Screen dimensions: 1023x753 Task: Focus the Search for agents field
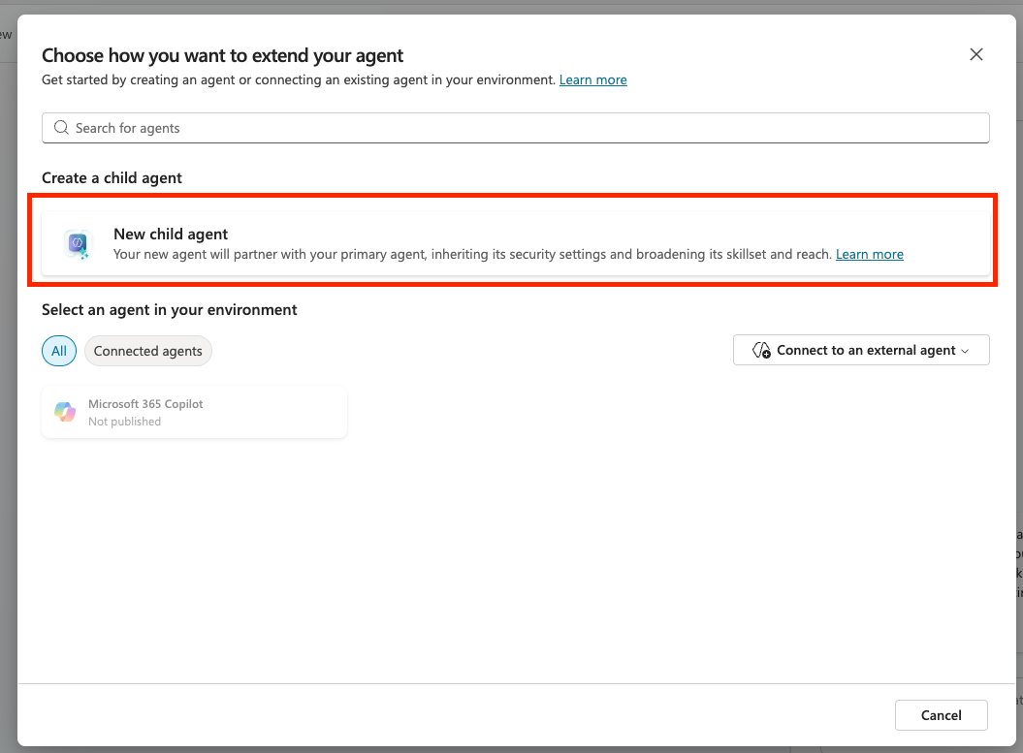click(524, 128)
